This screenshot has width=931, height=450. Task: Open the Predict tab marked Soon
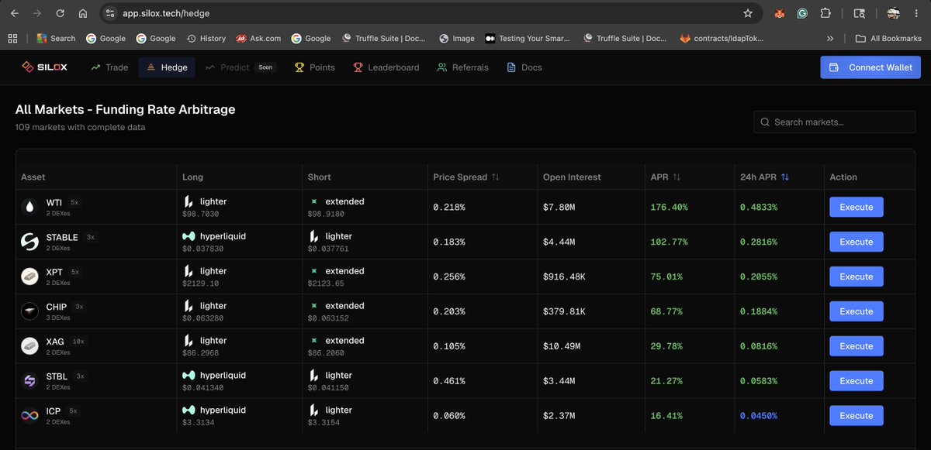[240, 67]
